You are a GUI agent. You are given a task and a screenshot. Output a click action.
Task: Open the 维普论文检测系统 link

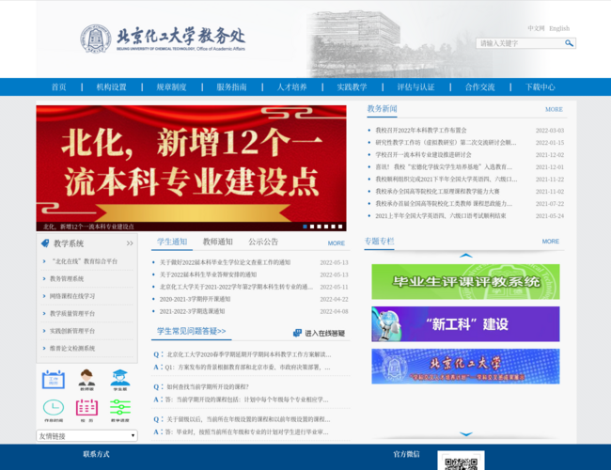point(72,349)
